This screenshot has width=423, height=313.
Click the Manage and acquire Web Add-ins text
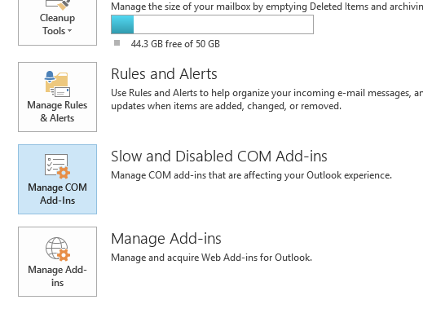pos(211,258)
